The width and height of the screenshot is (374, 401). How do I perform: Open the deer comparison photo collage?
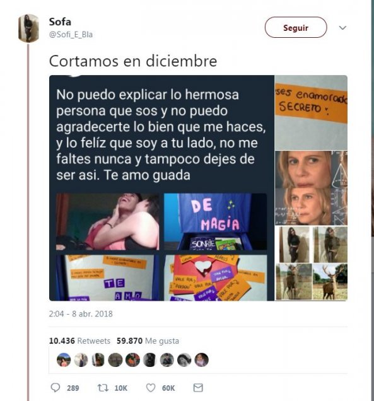311,264
